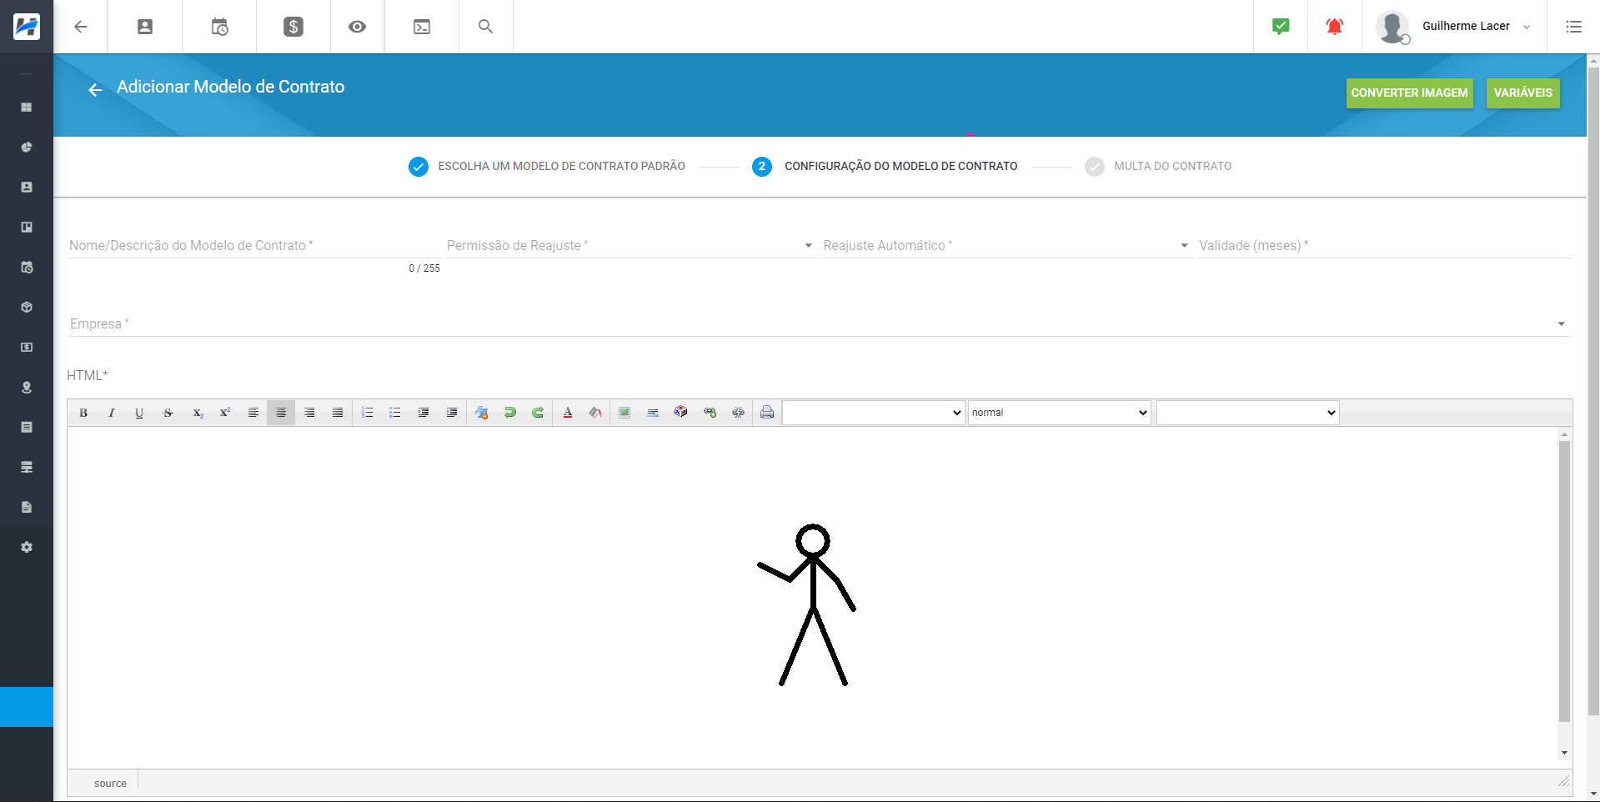Screen dimensions: 1600x802
Task: Apply subscript formatting
Action: [x=198, y=413]
